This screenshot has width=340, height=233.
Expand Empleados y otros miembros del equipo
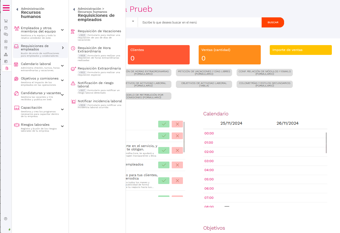[x=62, y=30]
